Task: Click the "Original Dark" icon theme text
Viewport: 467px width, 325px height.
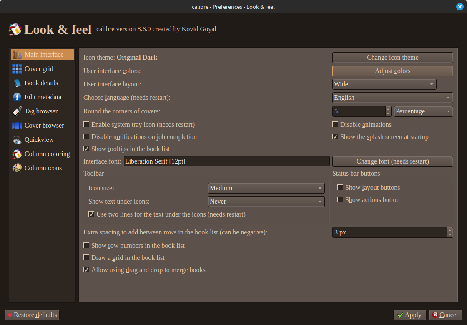Action: click(x=137, y=58)
